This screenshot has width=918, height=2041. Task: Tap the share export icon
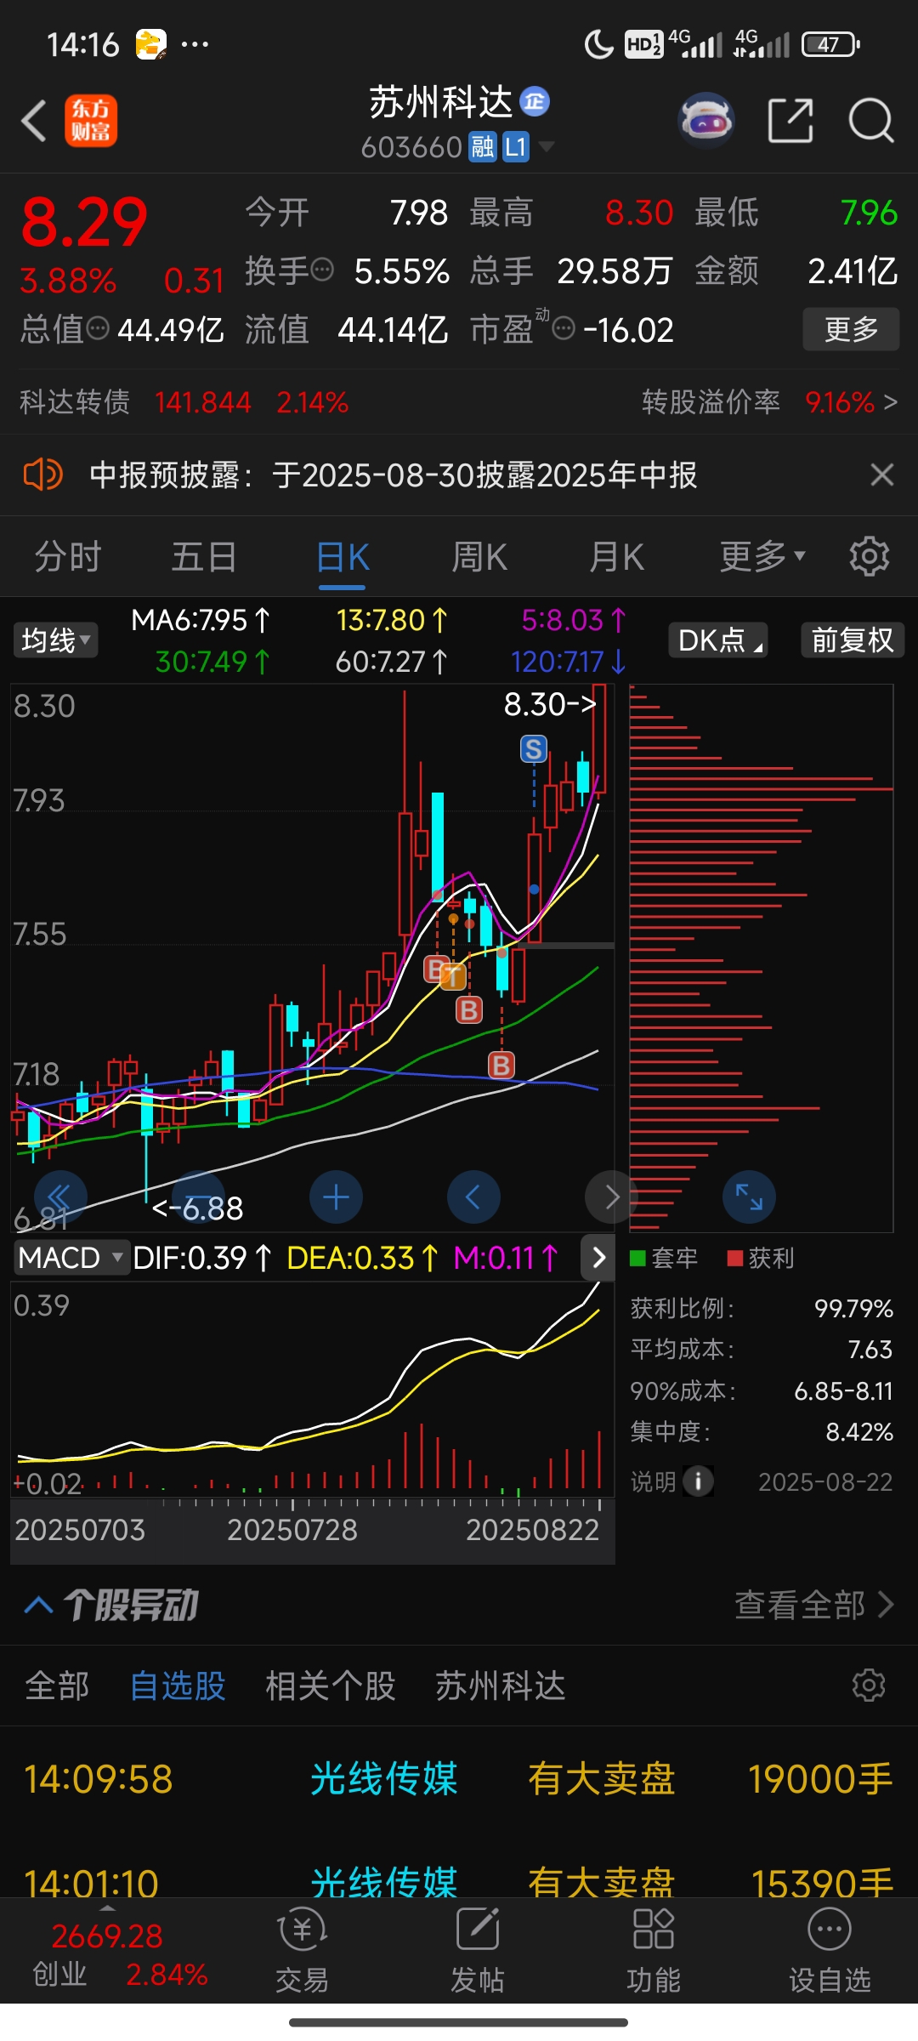[x=790, y=120]
